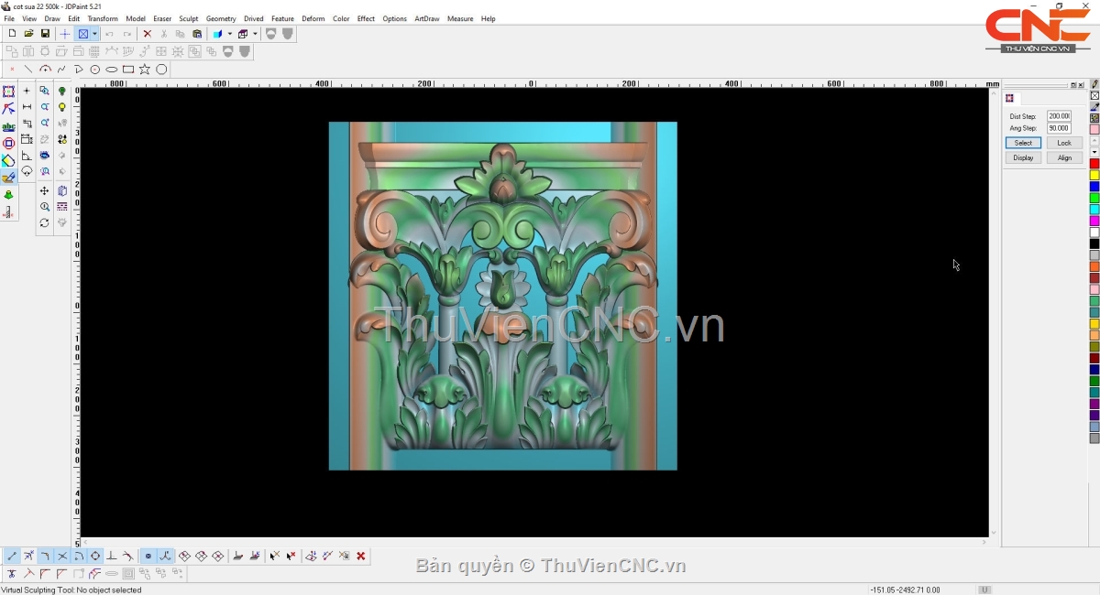The width and height of the screenshot is (1100, 595).
Task: Click the red X delete icon in top toolbar
Action: point(147,34)
